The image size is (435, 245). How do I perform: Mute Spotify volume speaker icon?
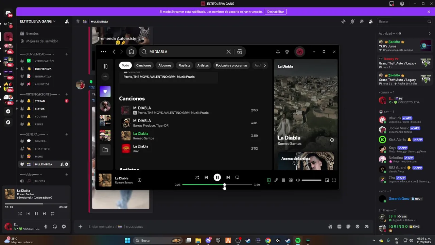tap(298, 180)
